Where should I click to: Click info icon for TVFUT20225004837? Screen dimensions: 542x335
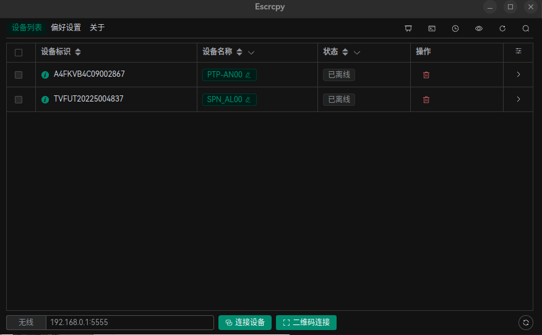tap(45, 100)
